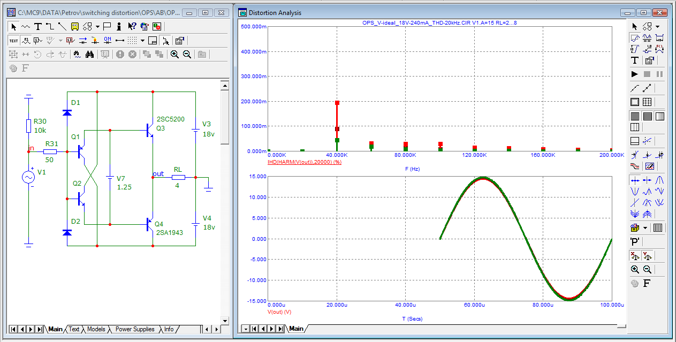Select the Main tab in schematic window

point(55,329)
